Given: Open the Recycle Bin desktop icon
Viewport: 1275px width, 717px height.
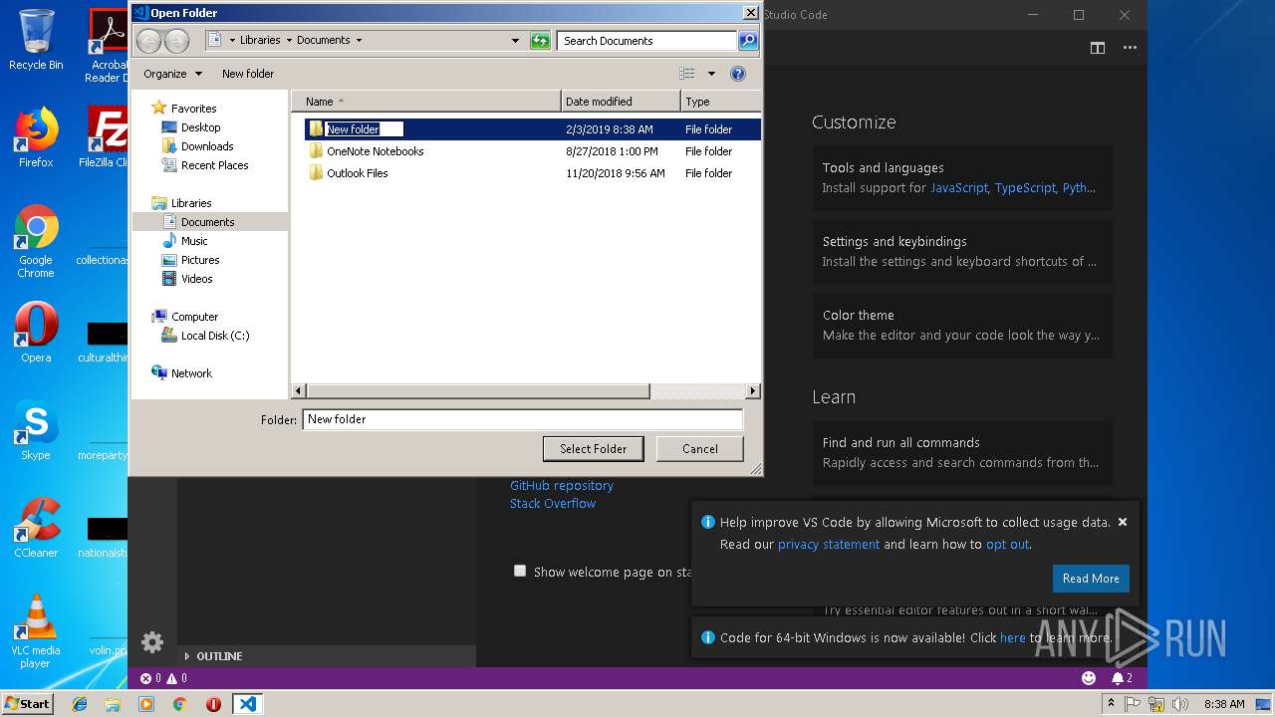Looking at the screenshot, I should point(36,40).
